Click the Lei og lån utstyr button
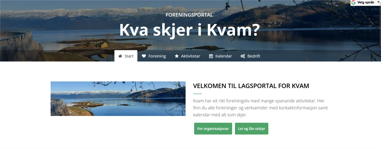 (x=251, y=129)
